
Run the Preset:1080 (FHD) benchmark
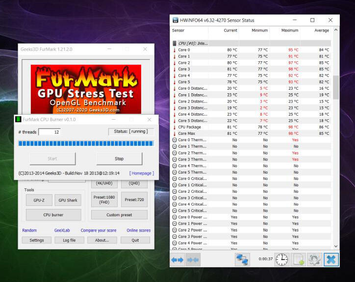104,200
